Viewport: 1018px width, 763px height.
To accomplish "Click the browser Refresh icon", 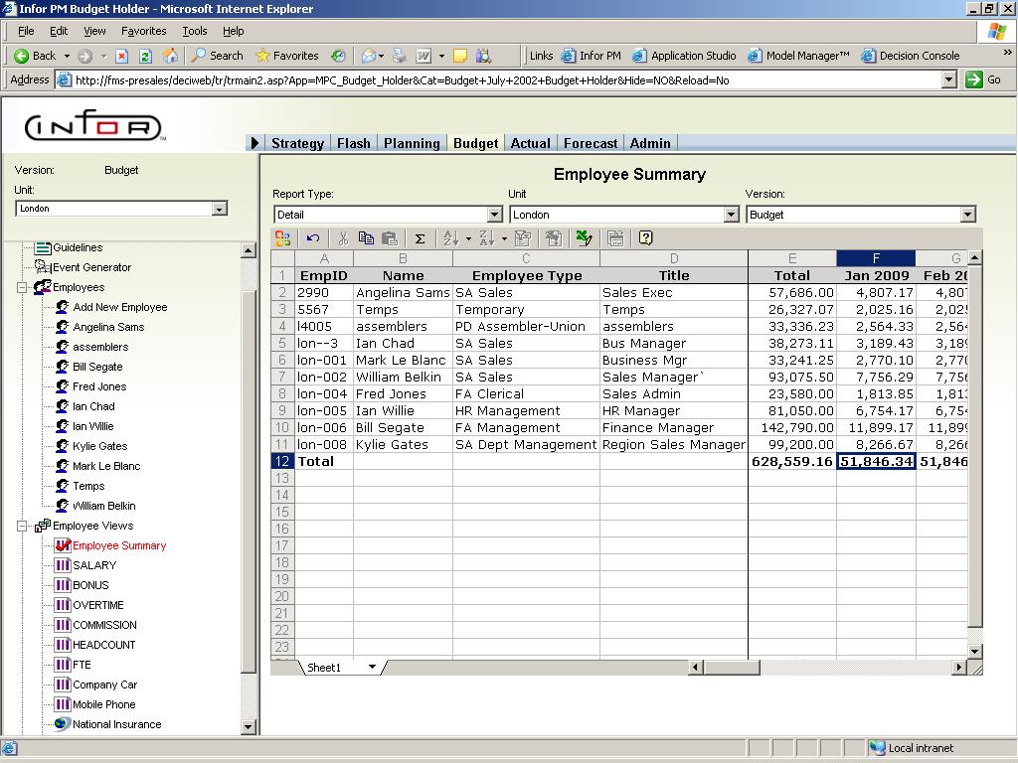I will (x=145, y=56).
